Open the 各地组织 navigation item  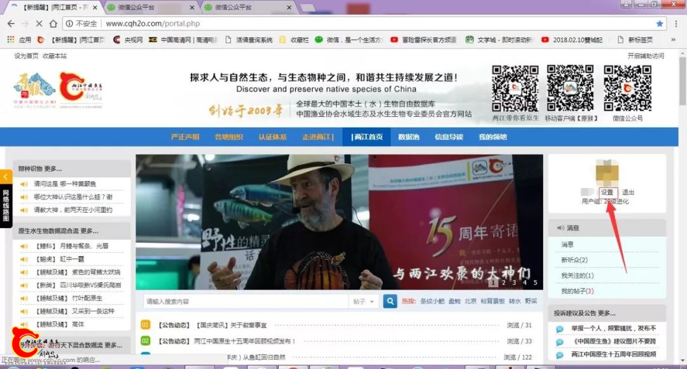[229, 137]
